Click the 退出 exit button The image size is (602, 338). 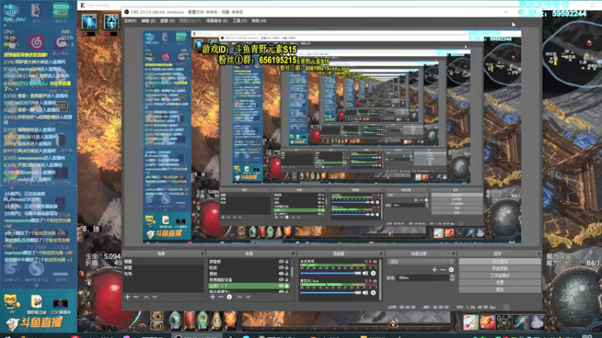pyautogui.click(x=500, y=289)
